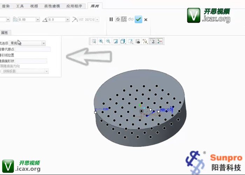Switch to the 属性 panel tab

tap(5, 33)
